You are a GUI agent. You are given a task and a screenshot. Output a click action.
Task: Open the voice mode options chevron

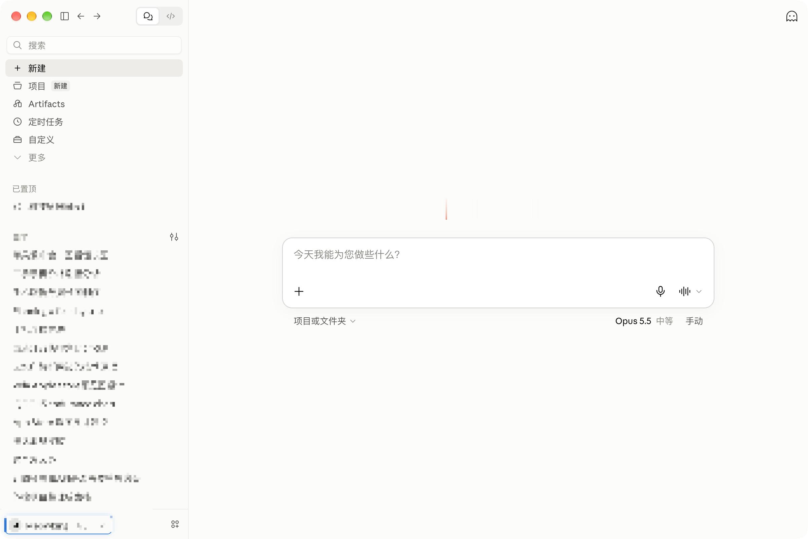point(699,291)
